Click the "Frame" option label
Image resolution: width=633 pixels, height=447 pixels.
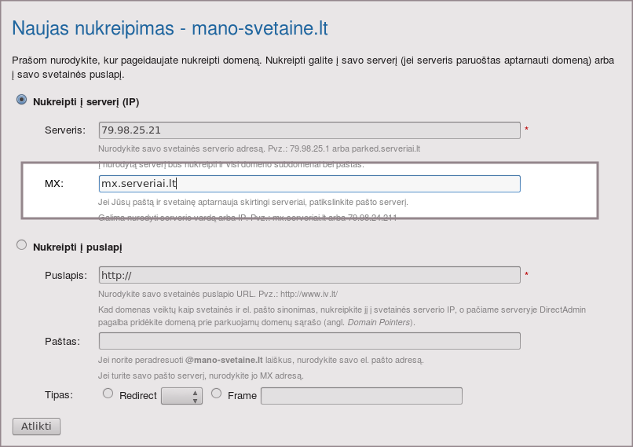(x=242, y=395)
